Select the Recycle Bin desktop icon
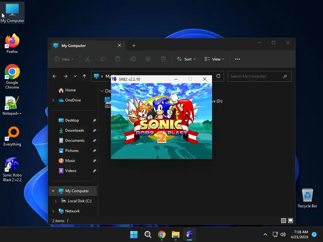 [x=307, y=198]
